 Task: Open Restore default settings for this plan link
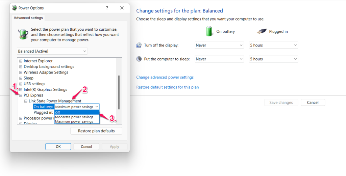coord(167,87)
